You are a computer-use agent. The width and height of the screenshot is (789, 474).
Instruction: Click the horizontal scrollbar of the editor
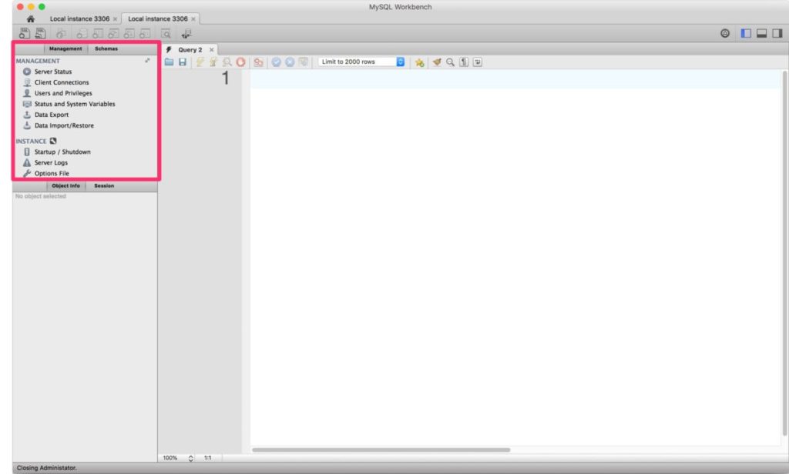(x=381, y=449)
